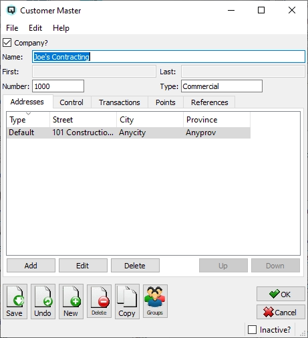Screen dimensions: 308x338
Task: Confirm with the green checkmark OK button
Action: 281,294
